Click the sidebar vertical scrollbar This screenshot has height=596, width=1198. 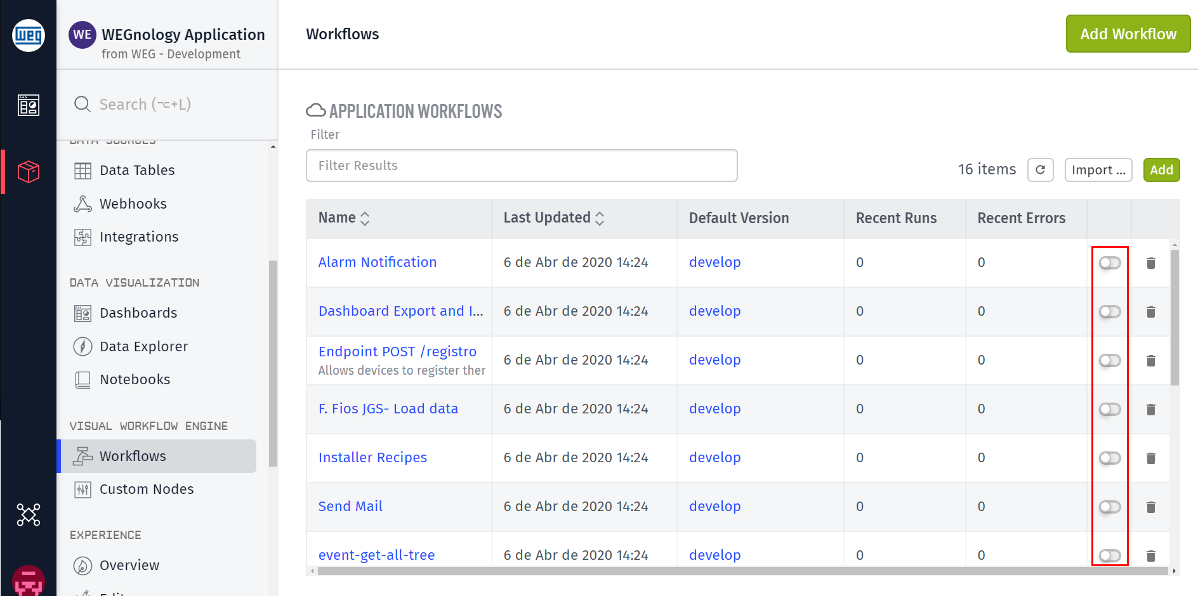tap(273, 363)
